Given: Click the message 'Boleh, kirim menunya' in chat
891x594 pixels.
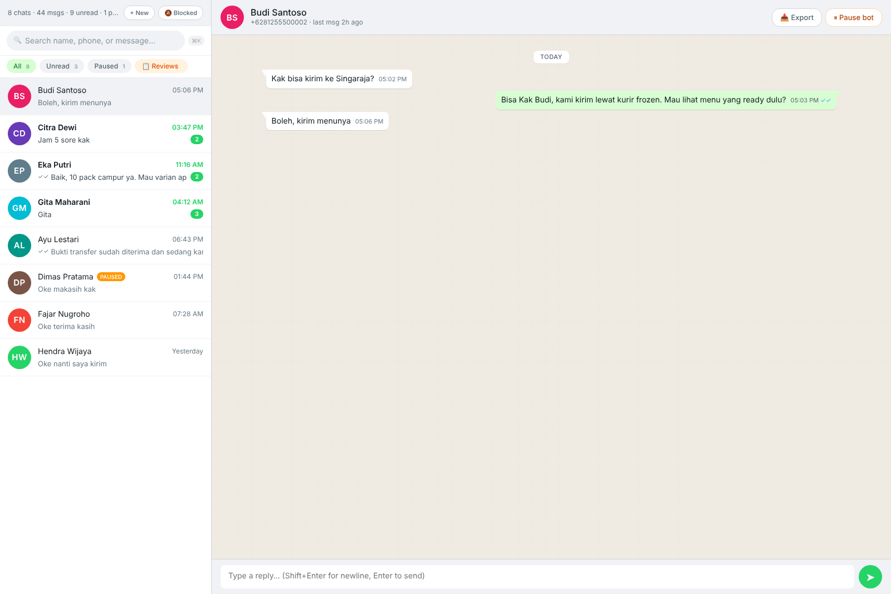Looking at the screenshot, I should (x=327, y=121).
